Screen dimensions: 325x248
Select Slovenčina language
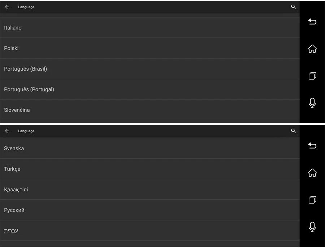(x=149, y=110)
